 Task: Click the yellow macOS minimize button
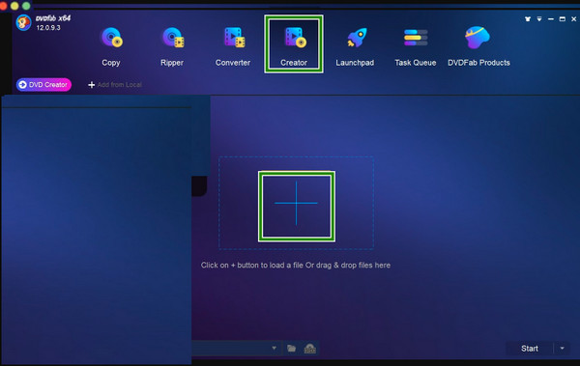(x=14, y=6)
